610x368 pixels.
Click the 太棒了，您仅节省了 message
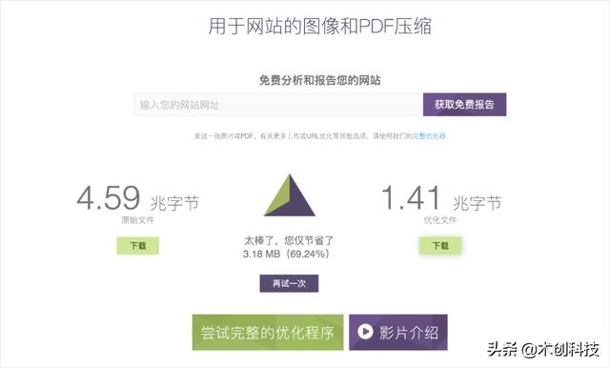pyautogui.click(x=289, y=240)
